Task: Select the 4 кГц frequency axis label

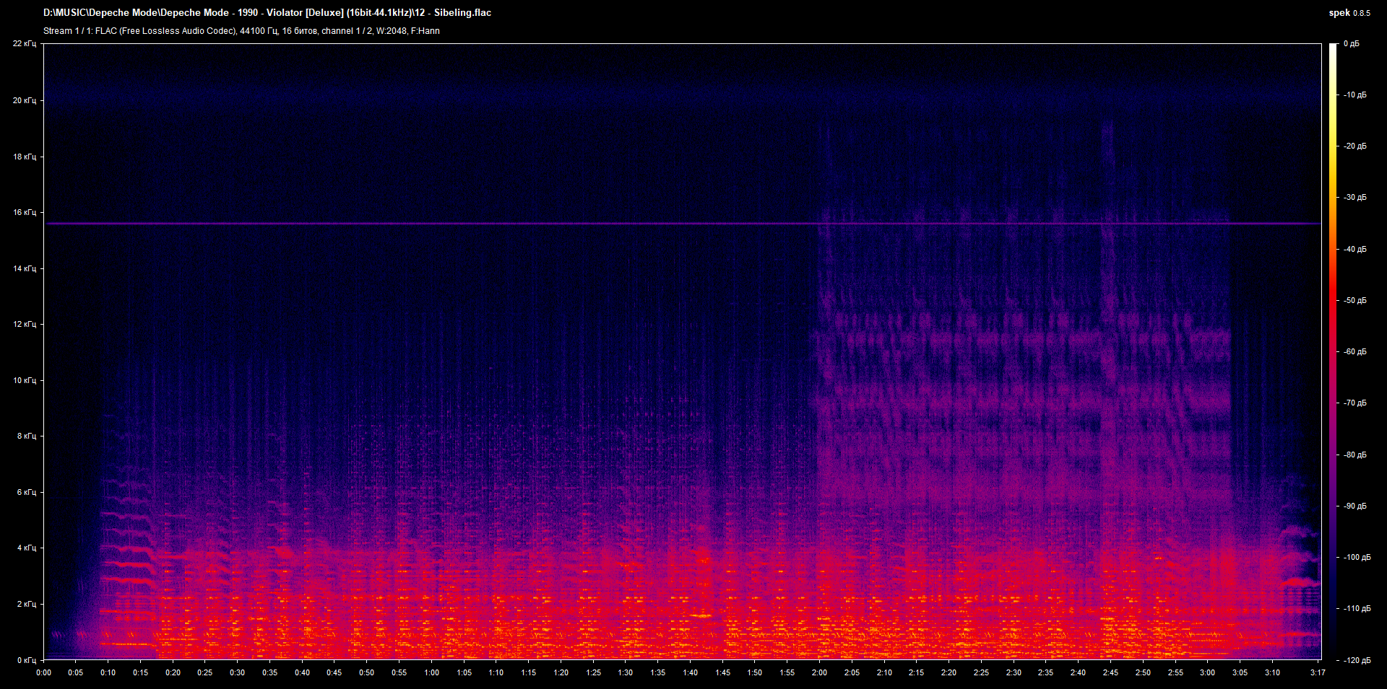Action: click(26, 548)
